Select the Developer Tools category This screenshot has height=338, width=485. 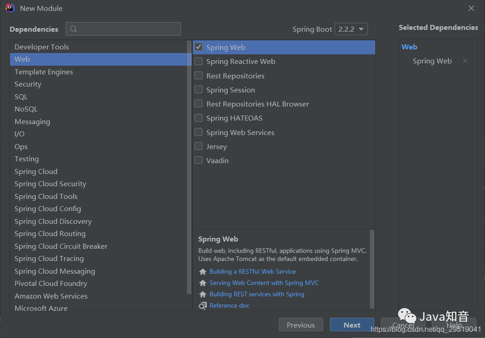[98, 47]
